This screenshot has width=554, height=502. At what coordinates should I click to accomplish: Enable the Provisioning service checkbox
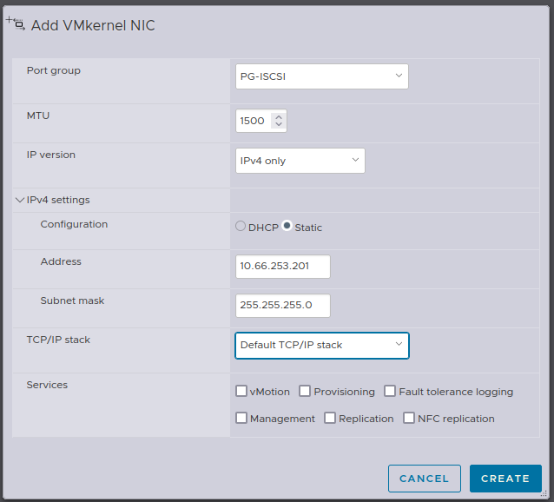[x=305, y=392]
